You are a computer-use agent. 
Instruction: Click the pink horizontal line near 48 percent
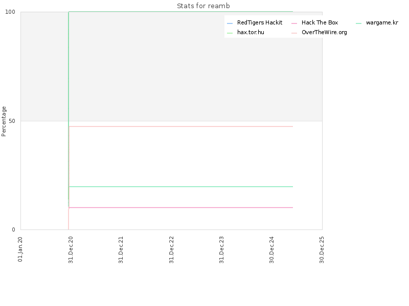click(x=181, y=126)
